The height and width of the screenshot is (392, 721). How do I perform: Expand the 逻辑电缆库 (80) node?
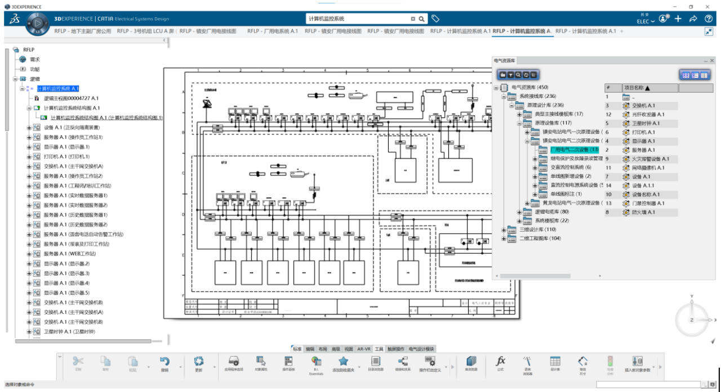(519, 212)
